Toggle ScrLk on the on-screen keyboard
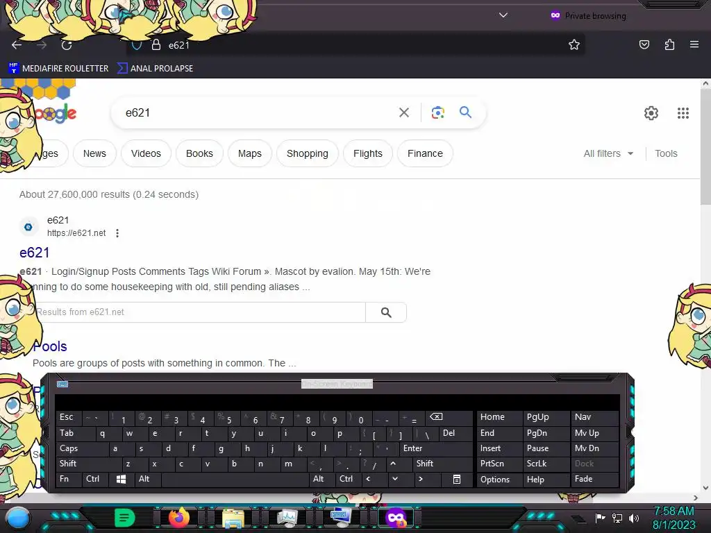 click(546, 464)
